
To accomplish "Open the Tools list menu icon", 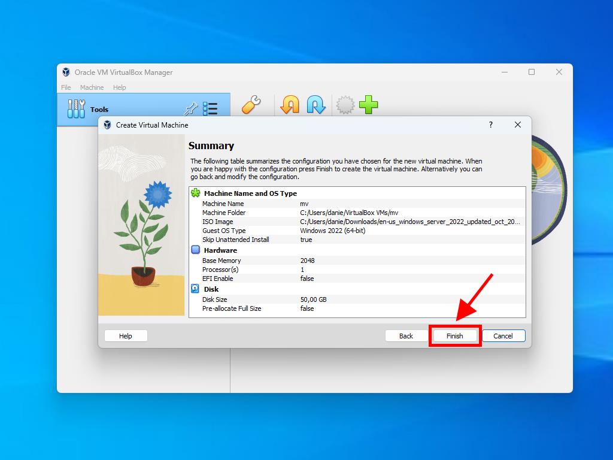I will (x=210, y=108).
